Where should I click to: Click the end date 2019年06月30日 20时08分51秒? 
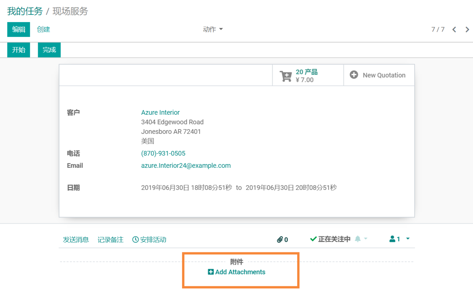point(291,188)
